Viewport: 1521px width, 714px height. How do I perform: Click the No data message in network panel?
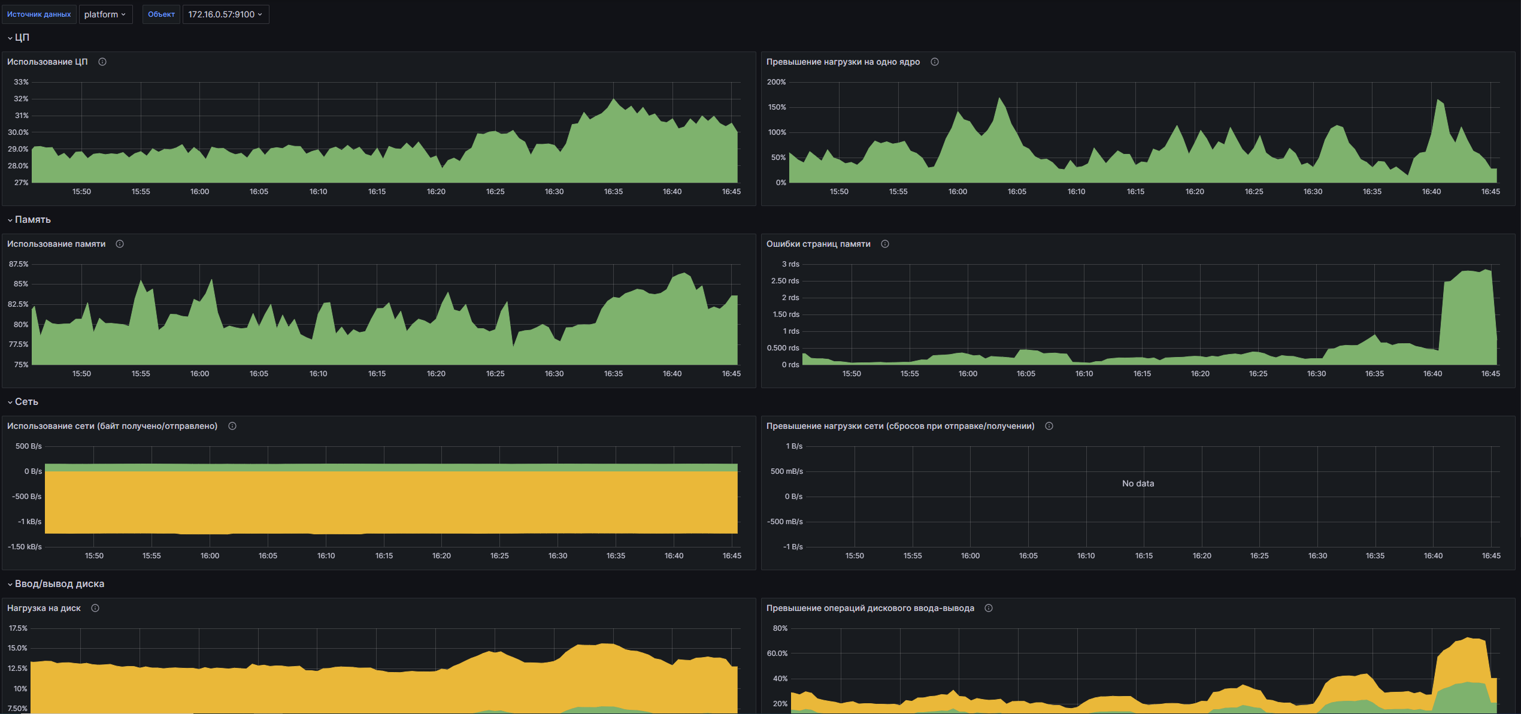(x=1138, y=483)
